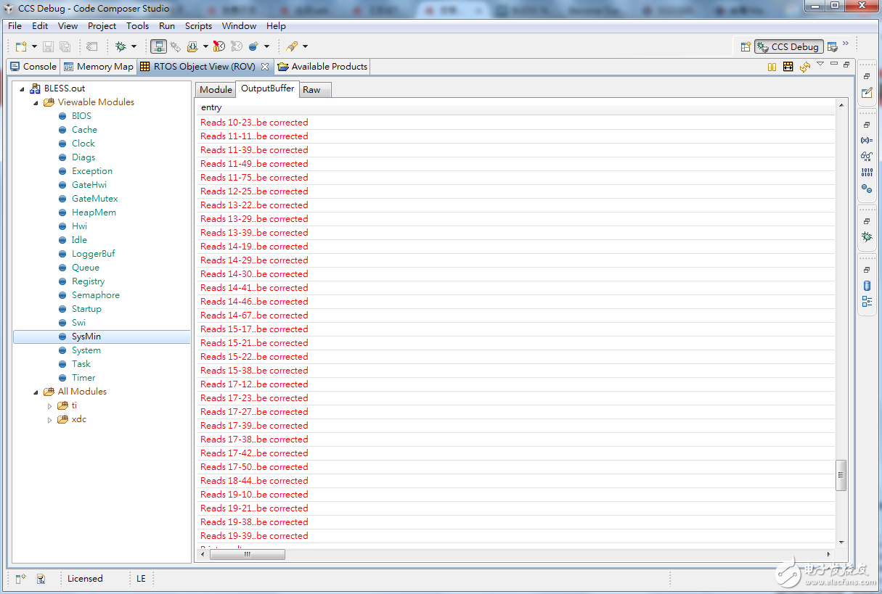
Task: Switch to the Available Products tab
Action: click(x=322, y=66)
